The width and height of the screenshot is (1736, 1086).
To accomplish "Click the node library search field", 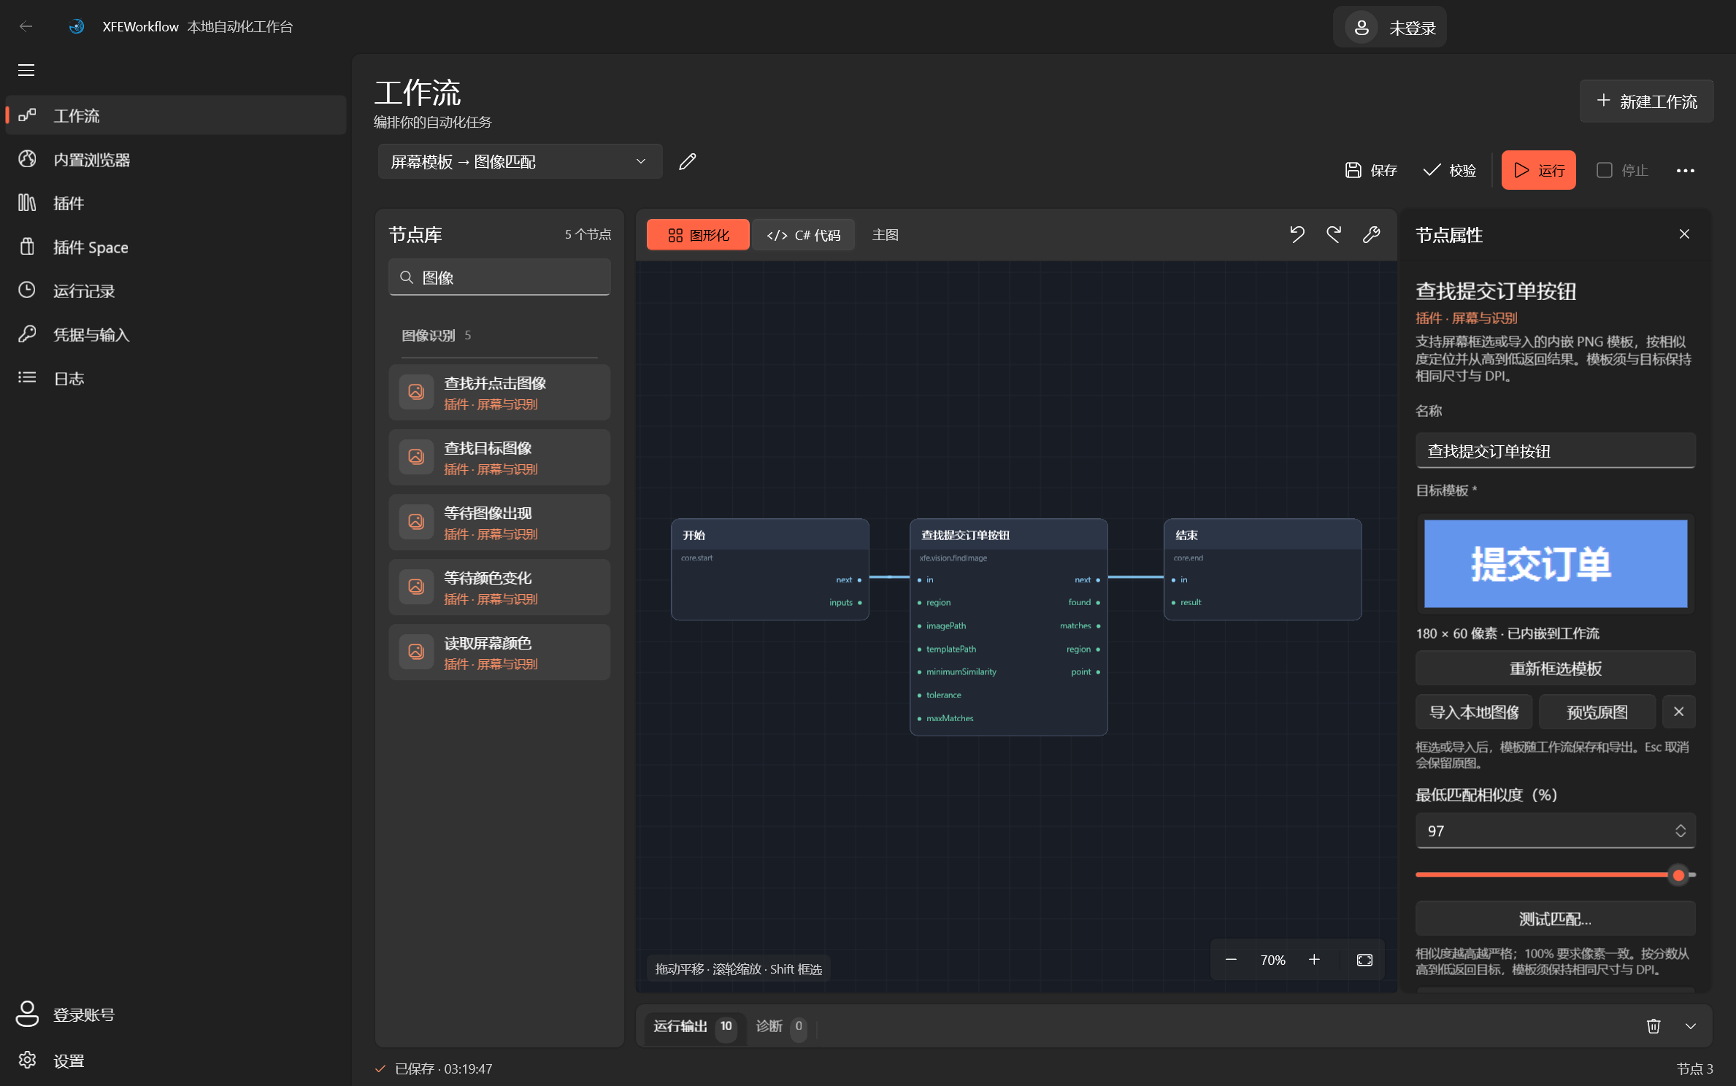I will (x=499, y=277).
